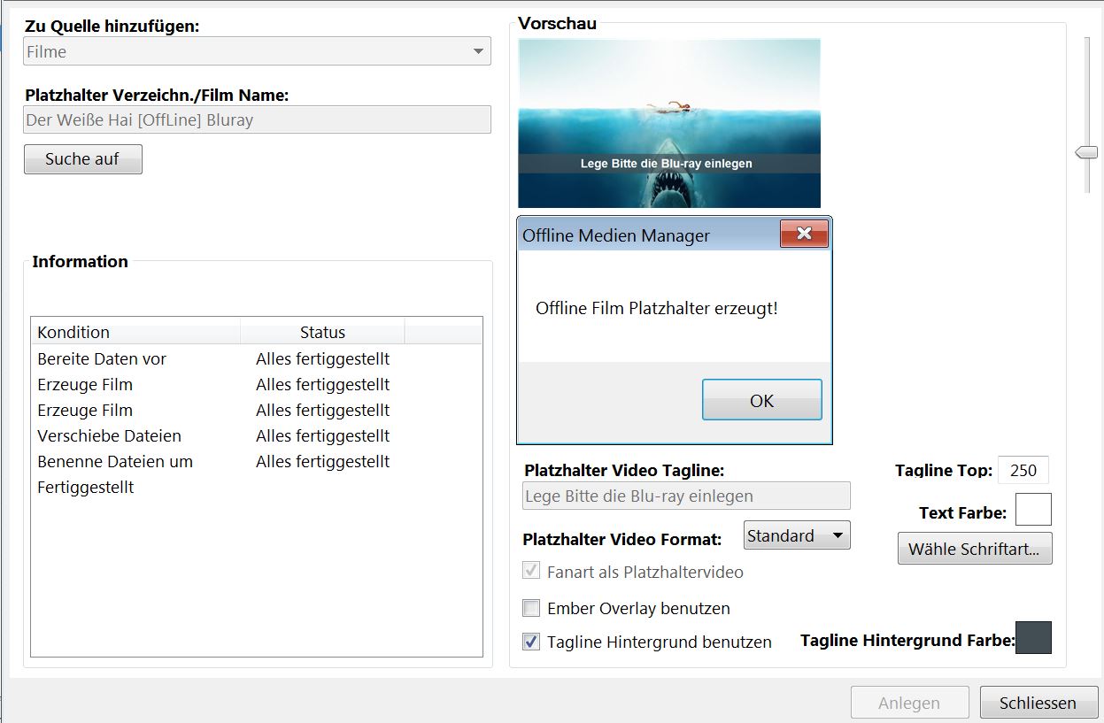
Task: Select the 'Bereite Daten vor' row
Action: pos(257,359)
